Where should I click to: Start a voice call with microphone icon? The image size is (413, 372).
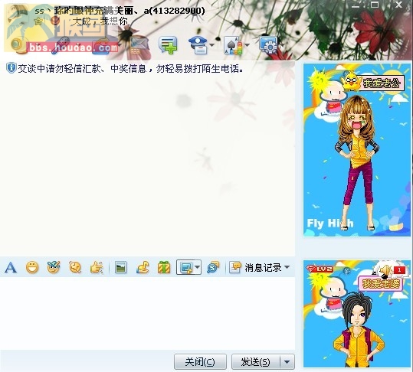pyautogui.click(x=60, y=45)
